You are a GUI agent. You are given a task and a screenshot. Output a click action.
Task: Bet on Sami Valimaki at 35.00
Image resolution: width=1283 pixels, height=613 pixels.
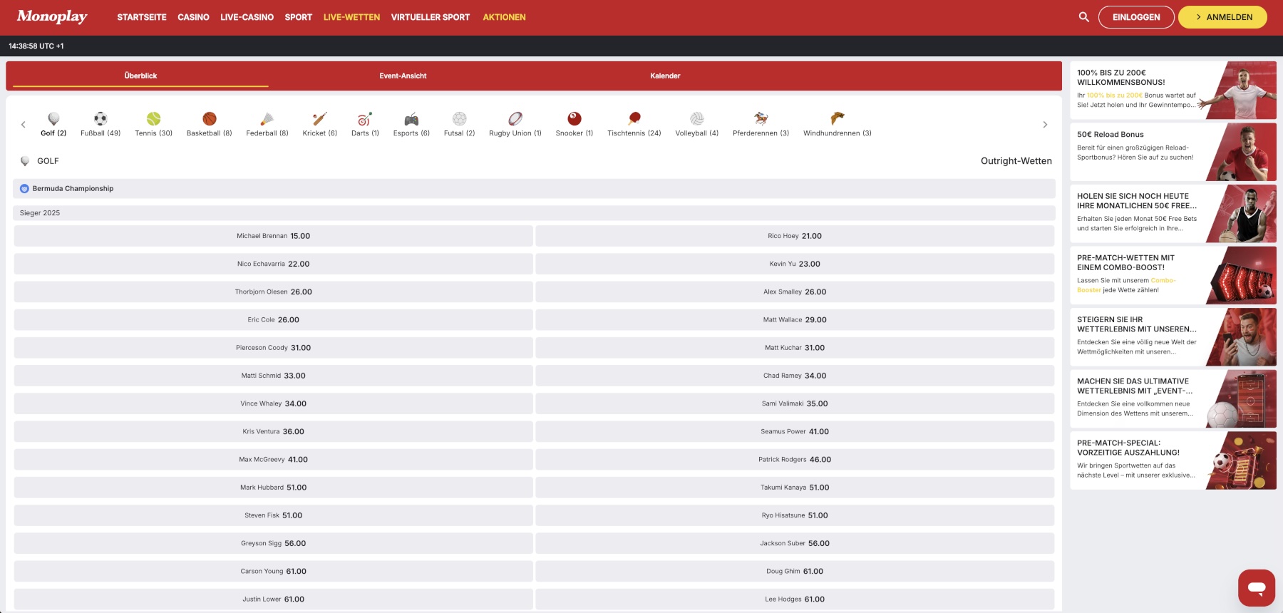tap(795, 403)
